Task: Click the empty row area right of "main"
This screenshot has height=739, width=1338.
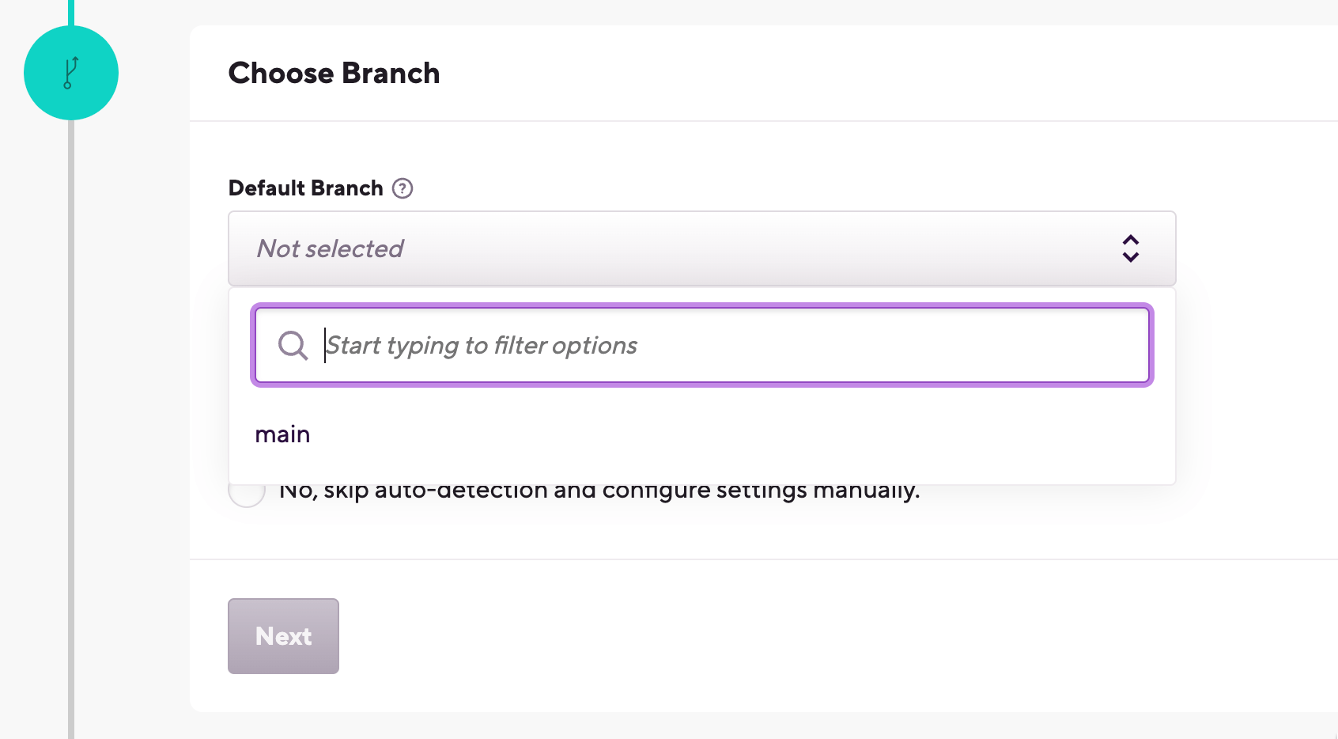Action: tap(712, 434)
